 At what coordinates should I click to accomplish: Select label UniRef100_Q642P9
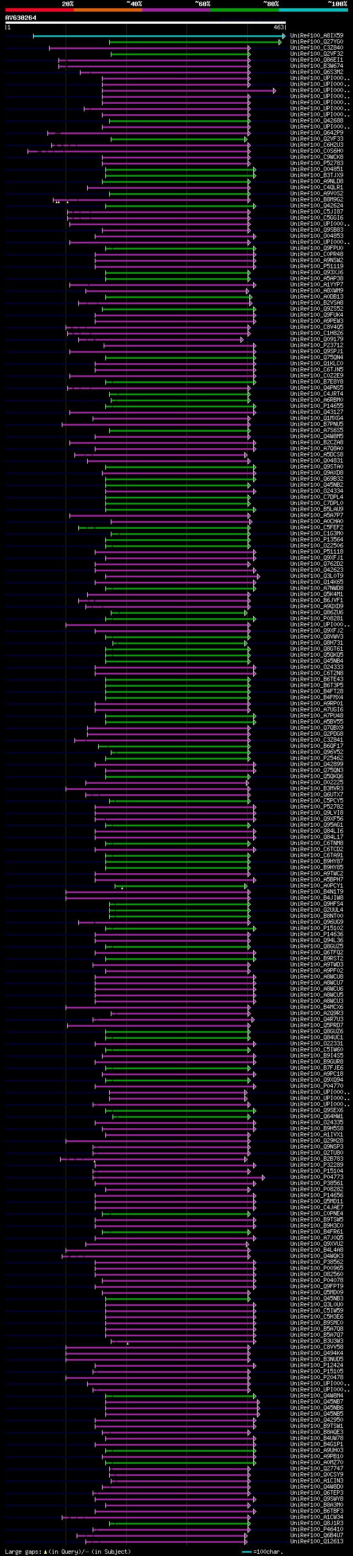[317, 132]
